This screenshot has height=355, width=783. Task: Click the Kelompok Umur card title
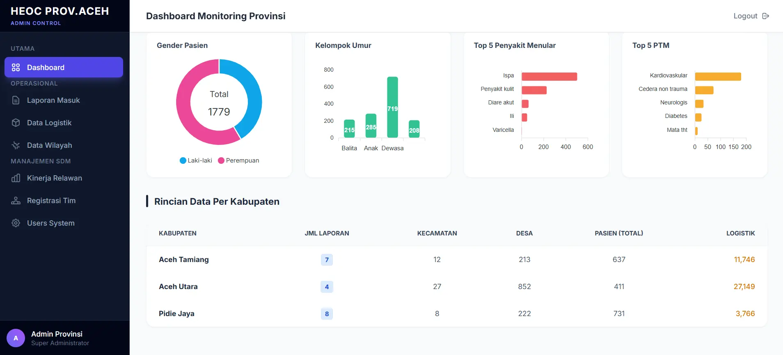click(343, 45)
